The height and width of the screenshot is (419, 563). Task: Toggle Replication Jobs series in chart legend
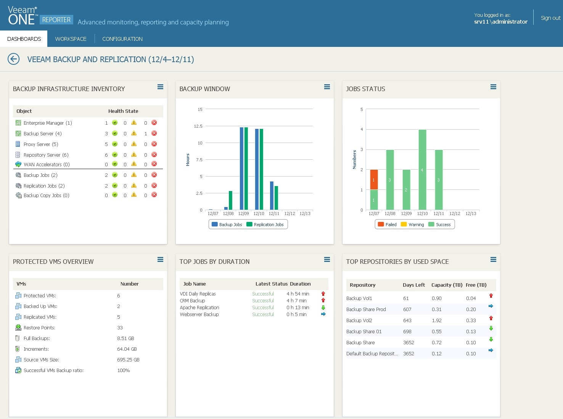(x=265, y=225)
